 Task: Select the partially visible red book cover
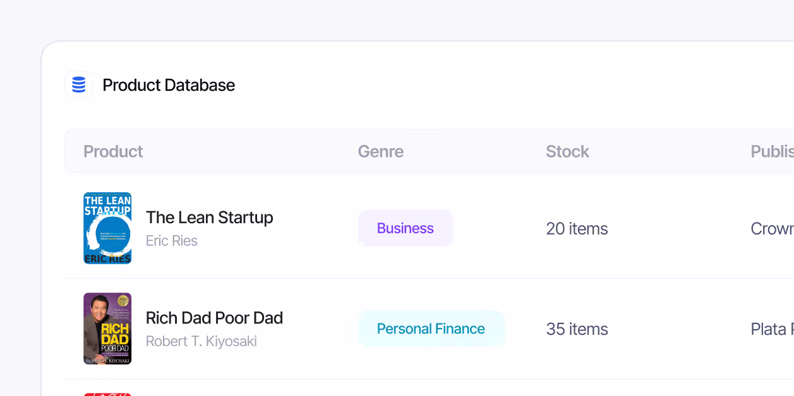tap(107, 394)
